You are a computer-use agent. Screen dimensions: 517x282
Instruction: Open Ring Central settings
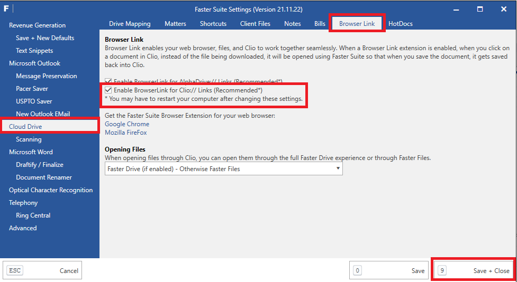pyautogui.click(x=33, y=215)
